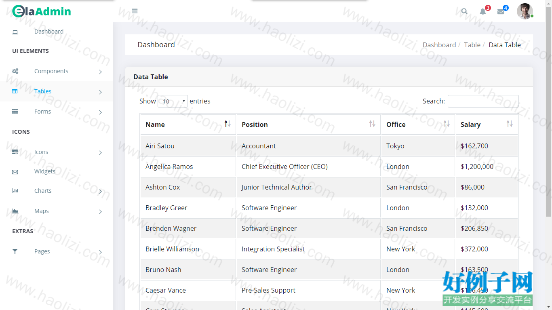
Task: Open the Maps sidebar menu
Action: 42,211
